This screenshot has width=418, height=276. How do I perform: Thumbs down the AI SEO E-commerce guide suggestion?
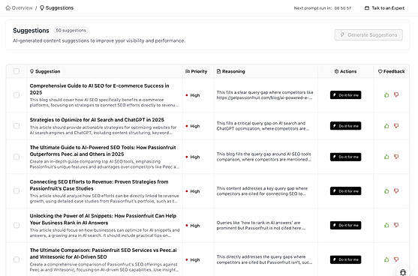coord(396,94)
